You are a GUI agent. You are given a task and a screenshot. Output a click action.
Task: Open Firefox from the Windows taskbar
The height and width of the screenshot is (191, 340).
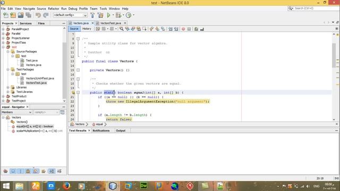(x=66, y=186)
